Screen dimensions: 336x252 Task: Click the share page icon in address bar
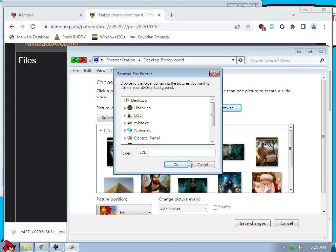(x=238, y=27)
